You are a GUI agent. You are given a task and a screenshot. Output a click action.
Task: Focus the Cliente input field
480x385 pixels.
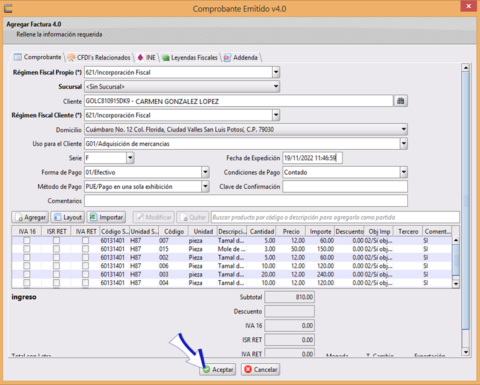click(x=238, y=101)
